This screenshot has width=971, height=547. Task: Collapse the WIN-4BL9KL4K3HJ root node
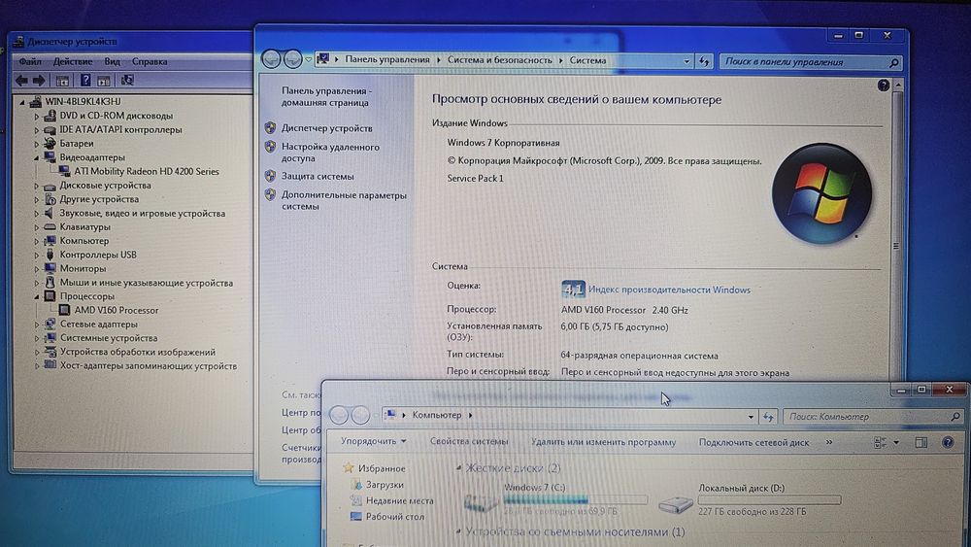click(x=22, y=102)
